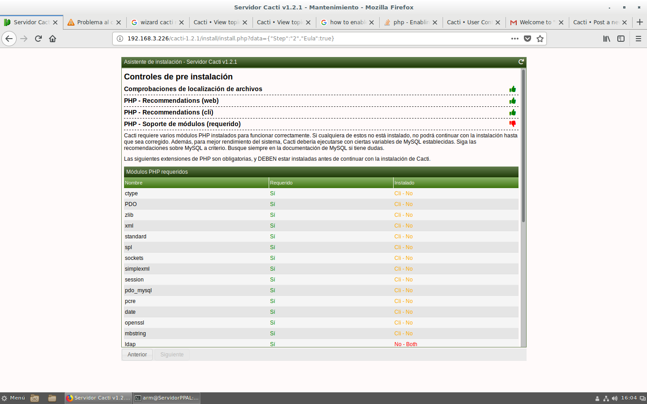Close the Problema al tab
This screenshot has width=647, height=404.
(119, 22)
